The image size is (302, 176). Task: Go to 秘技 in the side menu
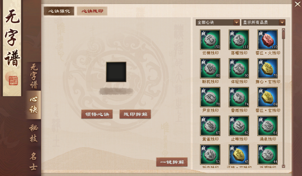[x=33, y=133]
